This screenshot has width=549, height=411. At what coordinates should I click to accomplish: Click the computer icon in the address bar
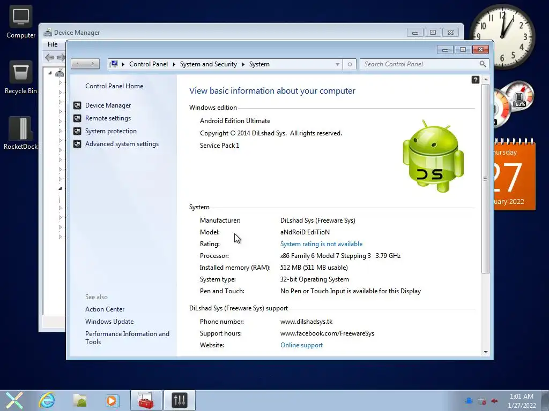point(114,64)
